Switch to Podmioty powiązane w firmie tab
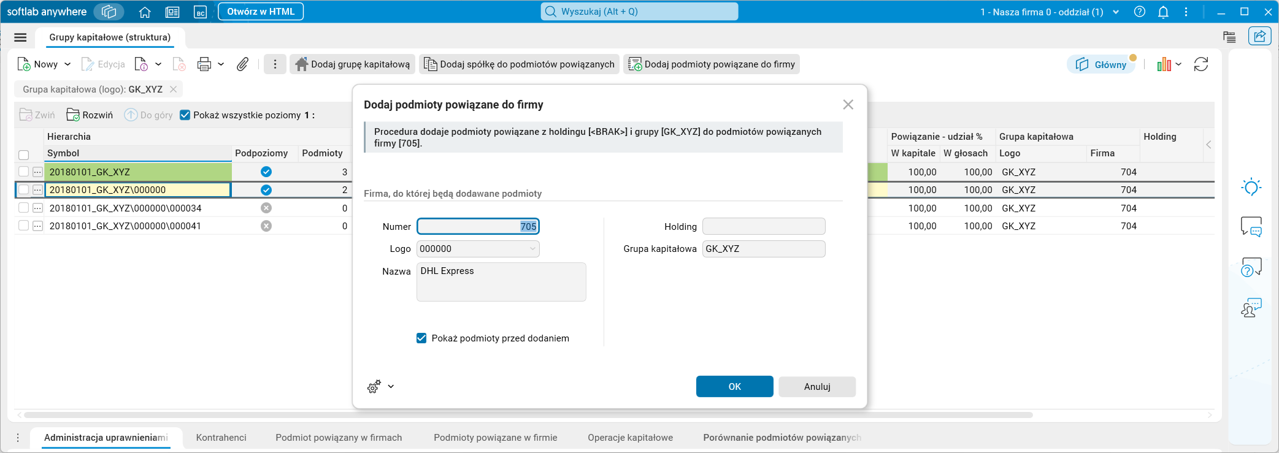Viewport: 1279px width, 453px height. coord(496,438)
